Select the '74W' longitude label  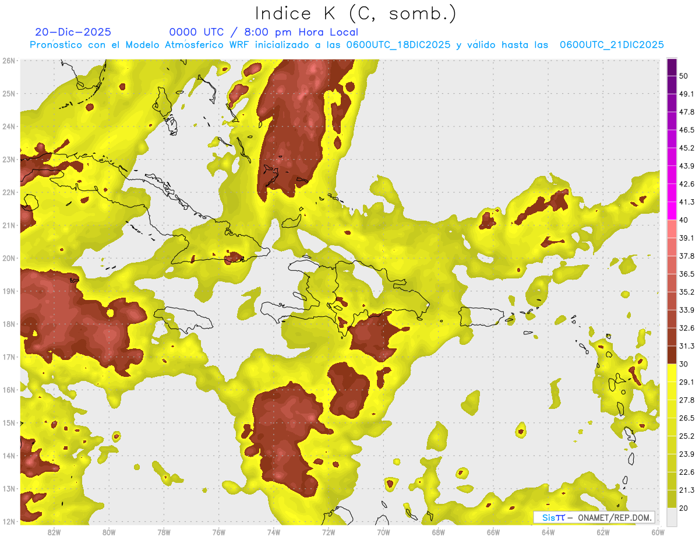point(274,532)
